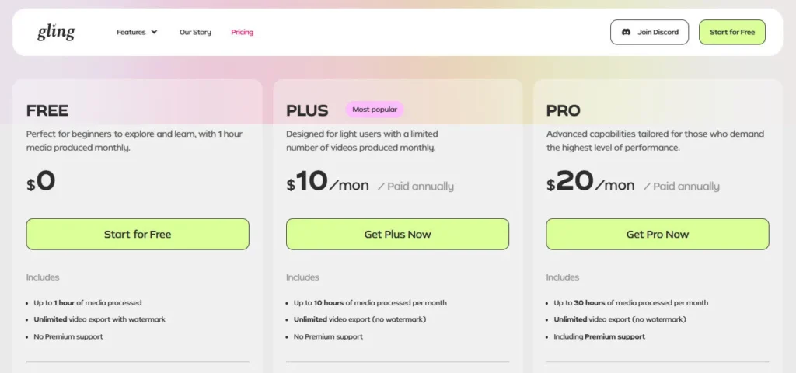Go to the Pricing tab
Image resolution: width=796 pixels, height=373 pixels.
[x=242, y=33]
